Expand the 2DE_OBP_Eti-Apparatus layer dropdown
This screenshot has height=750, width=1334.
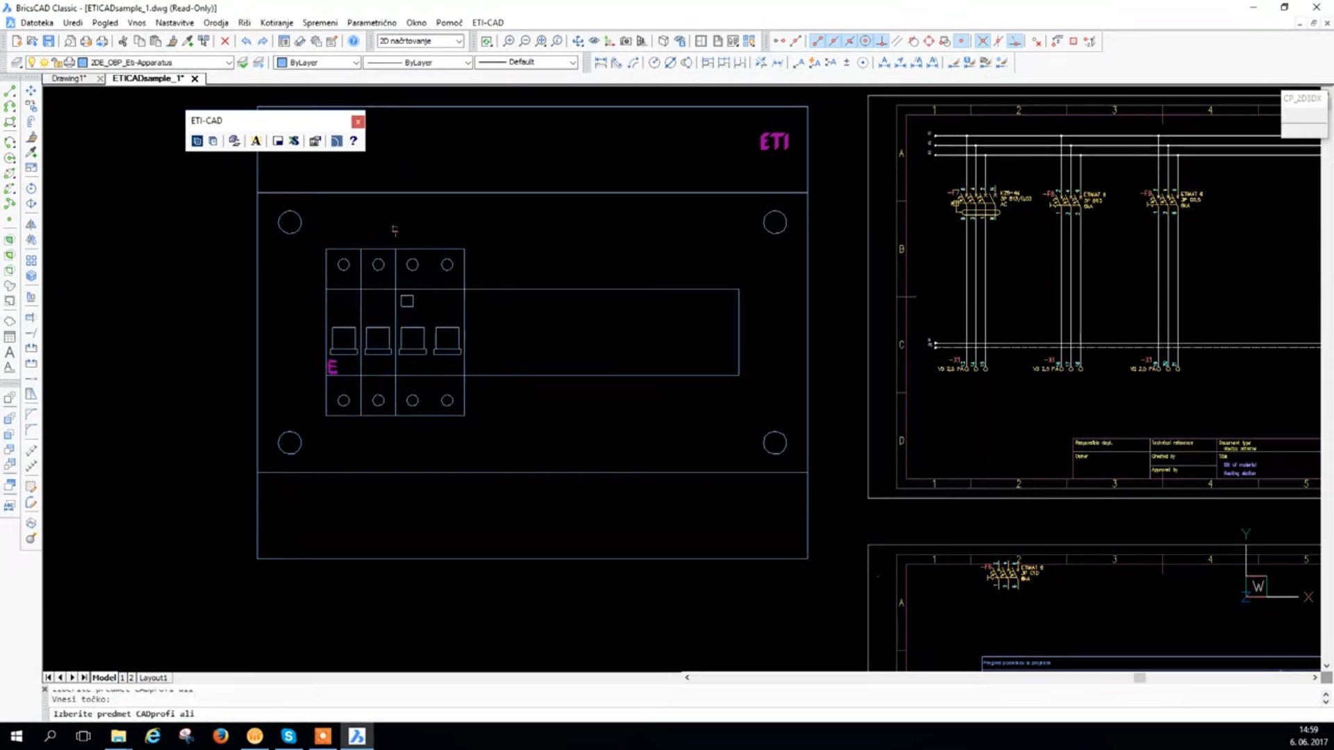(x=228, y=62)
